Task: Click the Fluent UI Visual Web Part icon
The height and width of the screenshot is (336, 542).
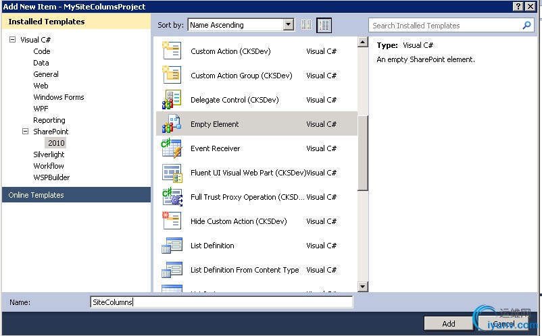Action: [172, 173]
